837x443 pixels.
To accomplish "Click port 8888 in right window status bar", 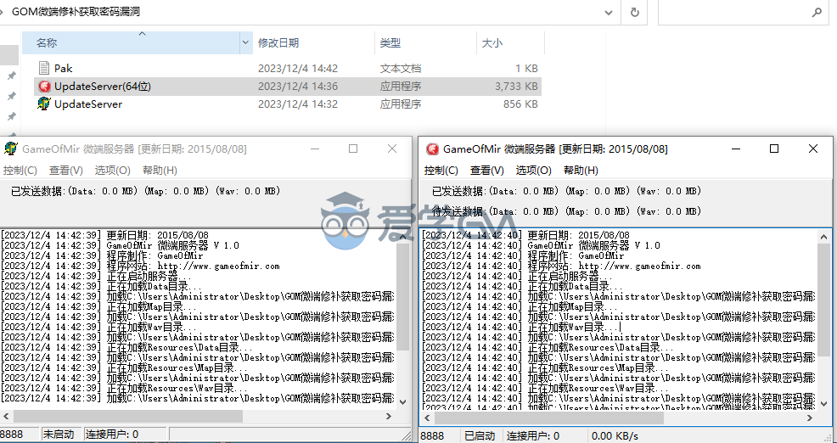I will pos(432,436).
